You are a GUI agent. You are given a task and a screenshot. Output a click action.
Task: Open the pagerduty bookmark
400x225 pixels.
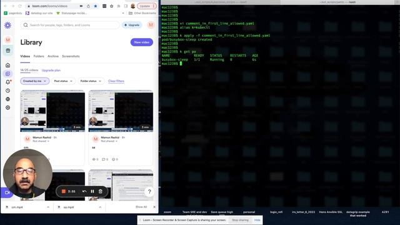(13, 13)
